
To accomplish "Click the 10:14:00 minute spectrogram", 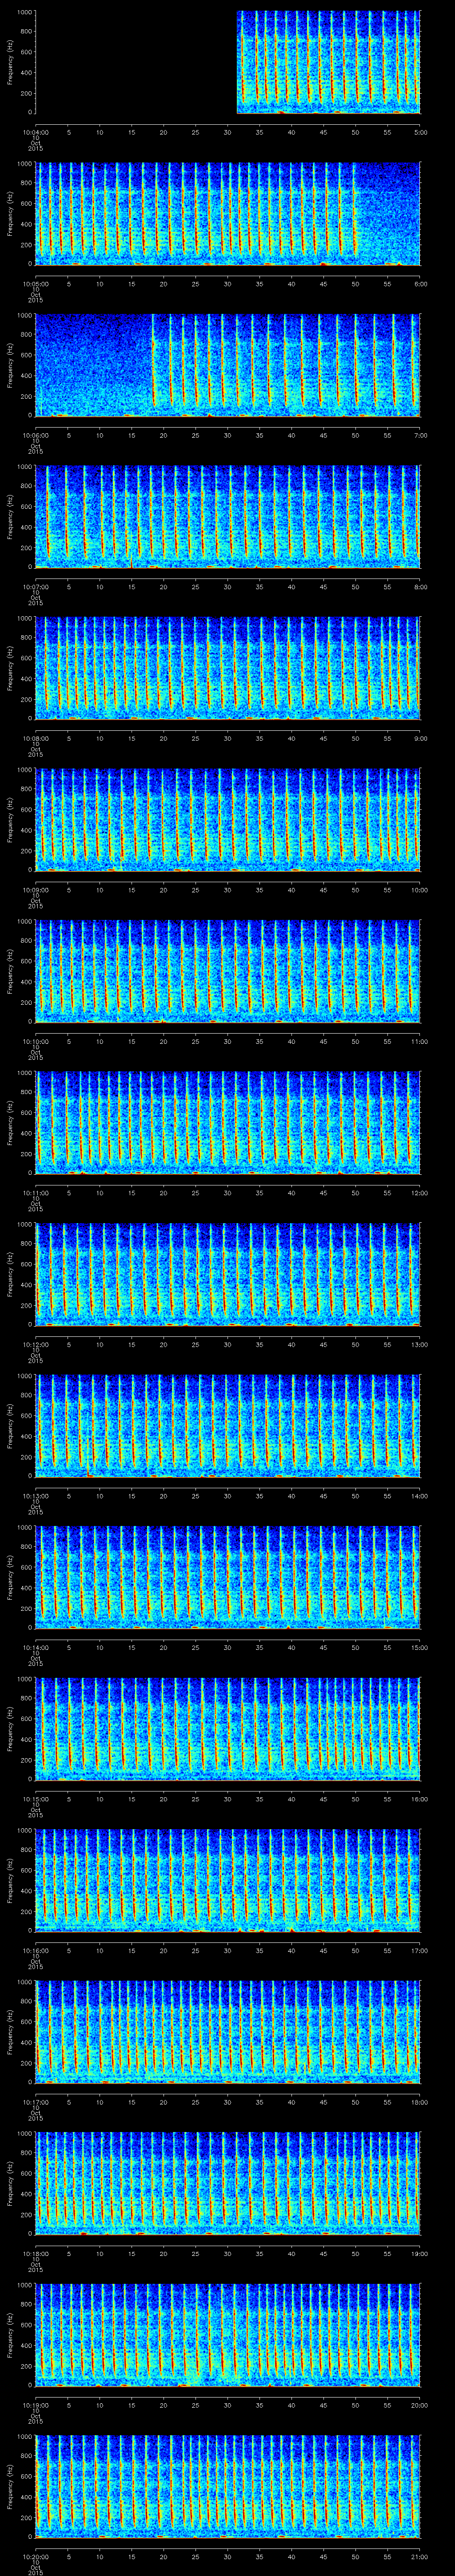I will (228, 1577).
